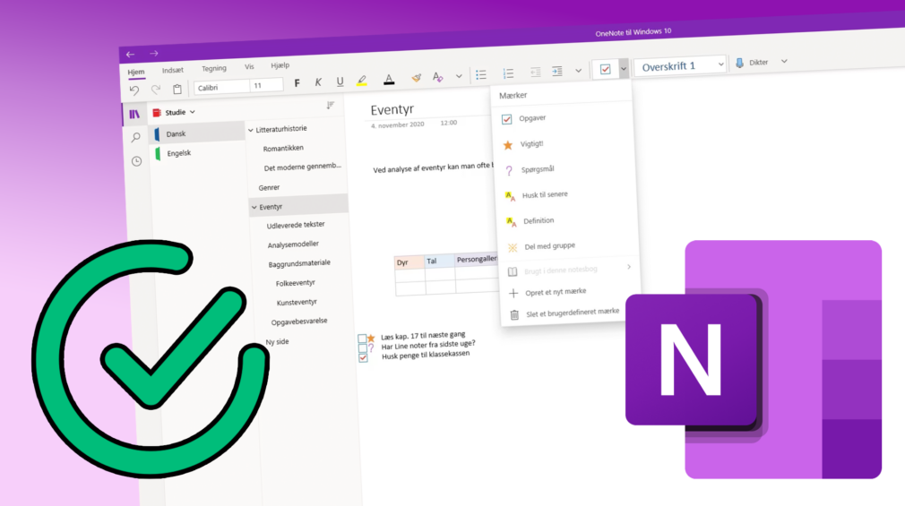Click the Dyr table header cell
The image size is (905, 506).
[x=409, y=262]
